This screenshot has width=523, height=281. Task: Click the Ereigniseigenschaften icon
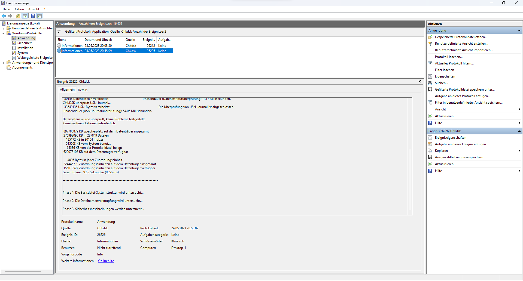pos(430,138)
